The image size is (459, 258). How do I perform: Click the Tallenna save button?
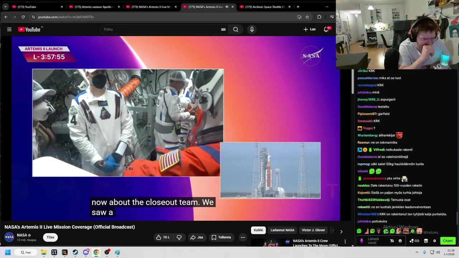[221, 237]
